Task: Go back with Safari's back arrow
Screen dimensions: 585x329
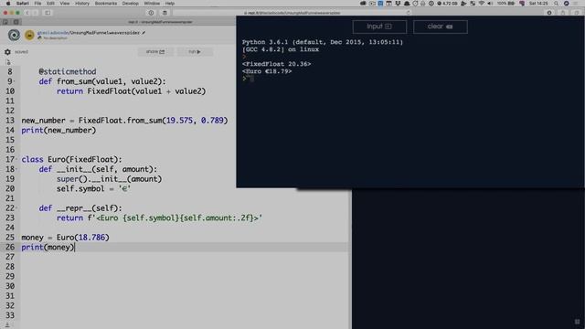Action: [x=27, y=13]
